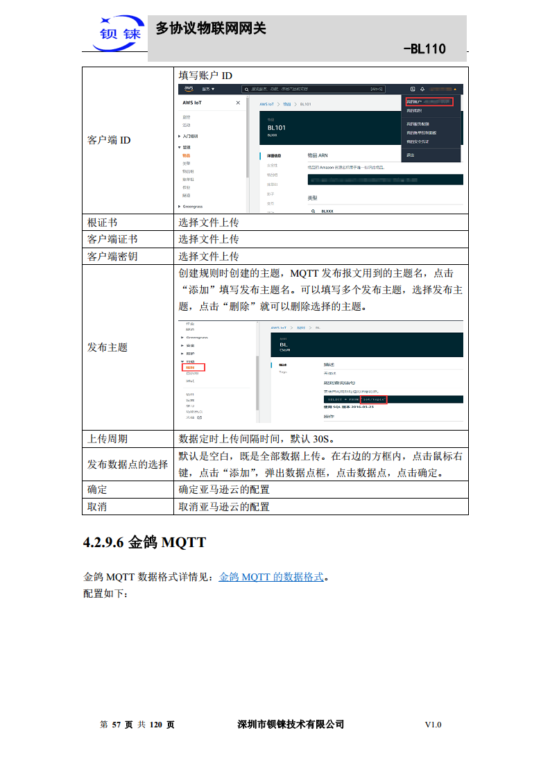The height and width of the screenshot is (778, 550).
Task: Choose 退出 in the AWS account menu
Action: [x=411, y=155]
